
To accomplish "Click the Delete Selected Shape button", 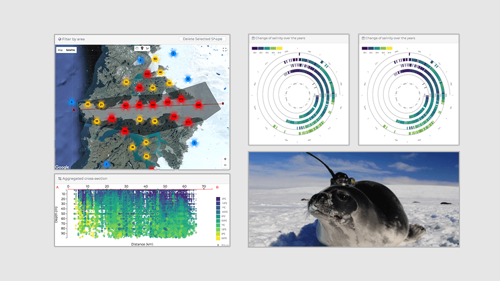I will [202, 39].
